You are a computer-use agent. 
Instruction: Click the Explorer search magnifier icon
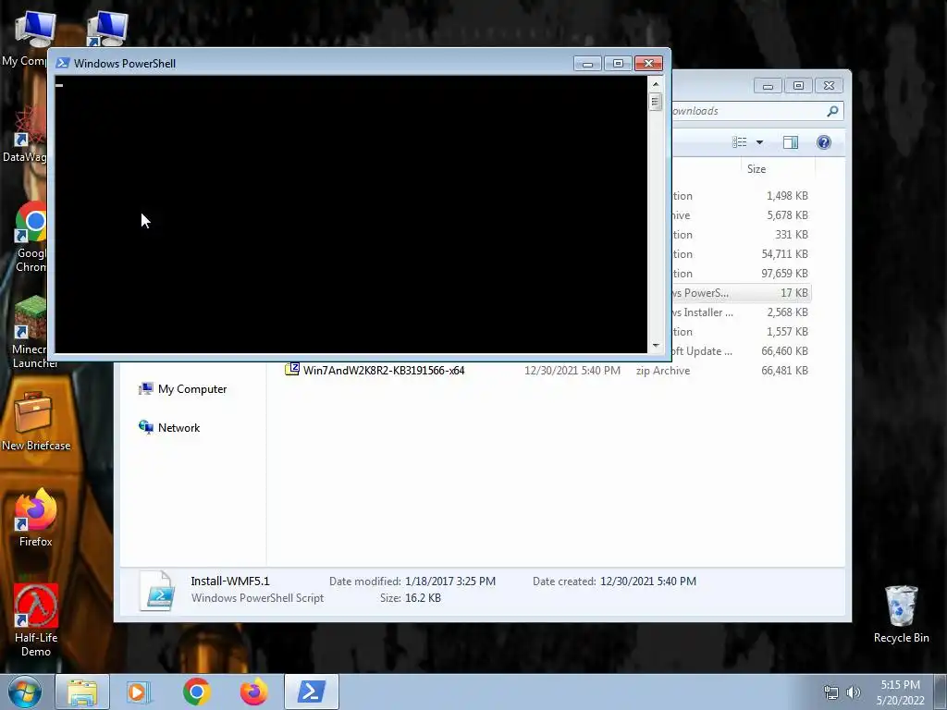833,111
